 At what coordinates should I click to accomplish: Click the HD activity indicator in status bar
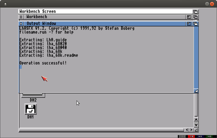pos(200,136)
